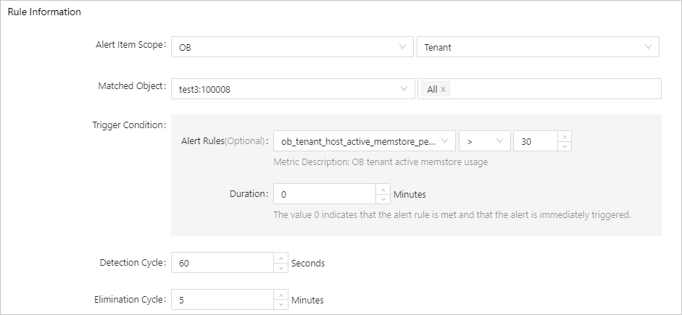Decrease the Detection Cycle seconds
The height and width of the screenshot is (315, 682).
pos(281,268)
